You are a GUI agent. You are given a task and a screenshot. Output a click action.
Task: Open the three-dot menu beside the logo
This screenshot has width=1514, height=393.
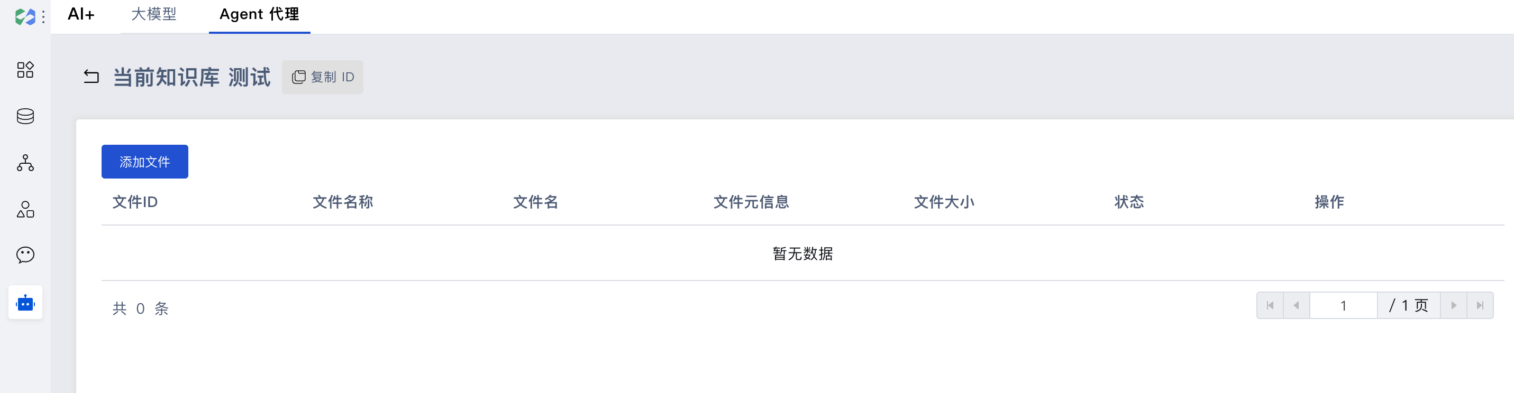pyautogui.click(x=43, y=17)
